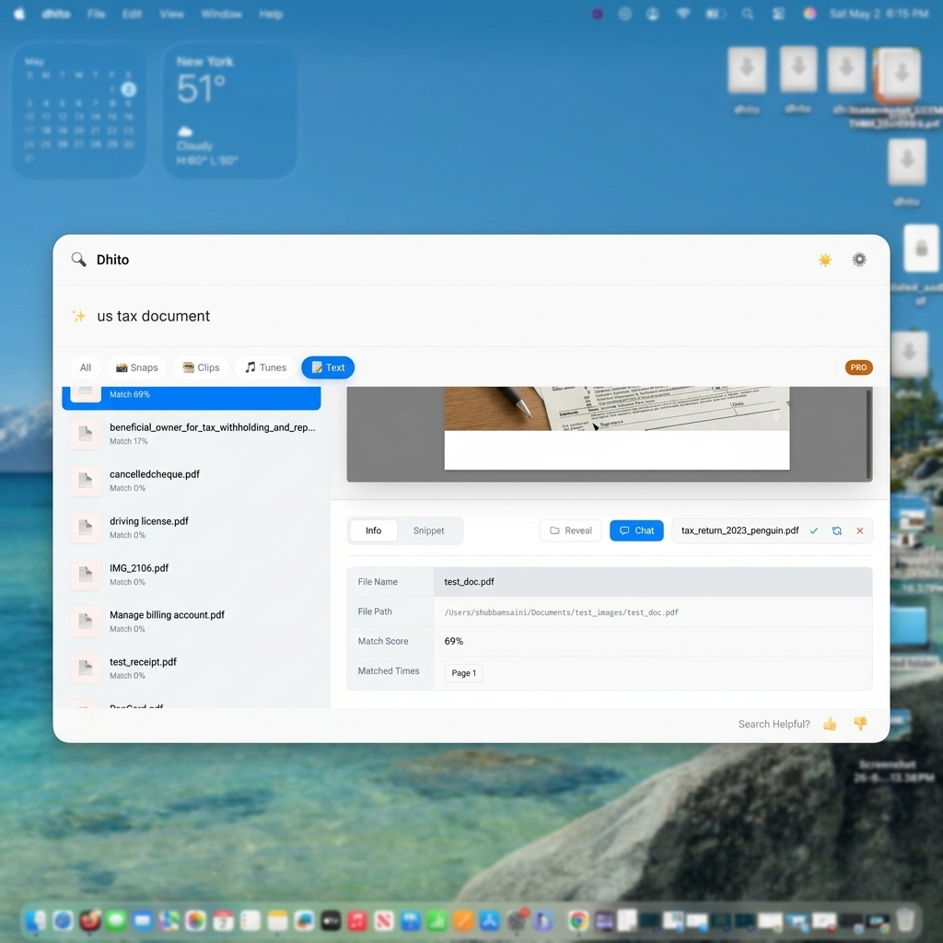Open Dhito settings gear icon

coord(859,259)
